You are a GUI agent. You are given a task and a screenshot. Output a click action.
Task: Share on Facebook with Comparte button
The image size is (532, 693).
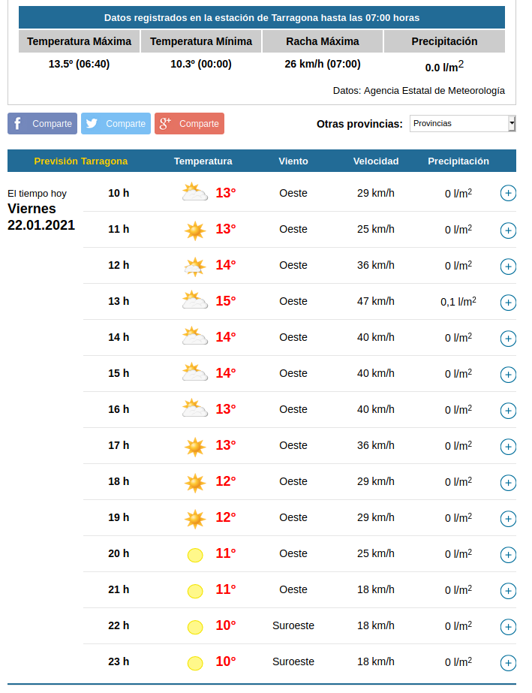tap(42, 124)
